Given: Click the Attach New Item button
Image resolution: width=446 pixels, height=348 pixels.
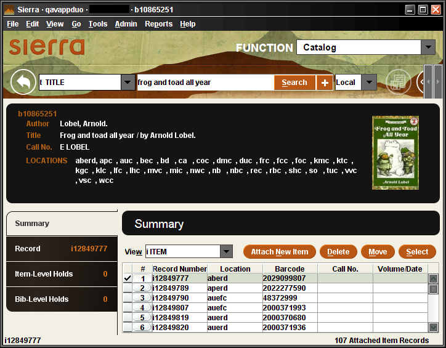Looking at the screenshot, I should click(x=280, y=252).
